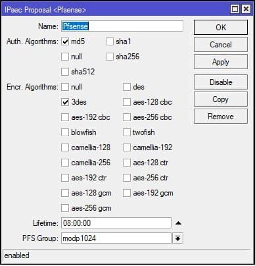Check the sha512 auth algorithm
This screenshot has height=266, width=255.
(x=65, y=72)
